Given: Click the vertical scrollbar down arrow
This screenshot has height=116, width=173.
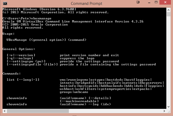Looking at the screenshot, I should [x=168, y=107].
